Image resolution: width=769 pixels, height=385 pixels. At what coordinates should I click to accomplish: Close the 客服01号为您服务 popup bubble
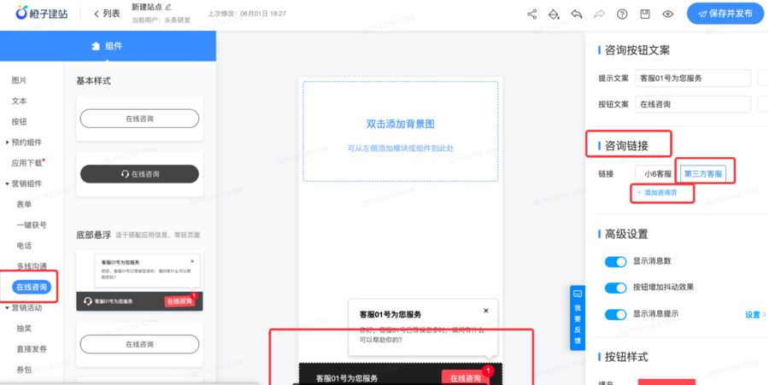[486, 312]
